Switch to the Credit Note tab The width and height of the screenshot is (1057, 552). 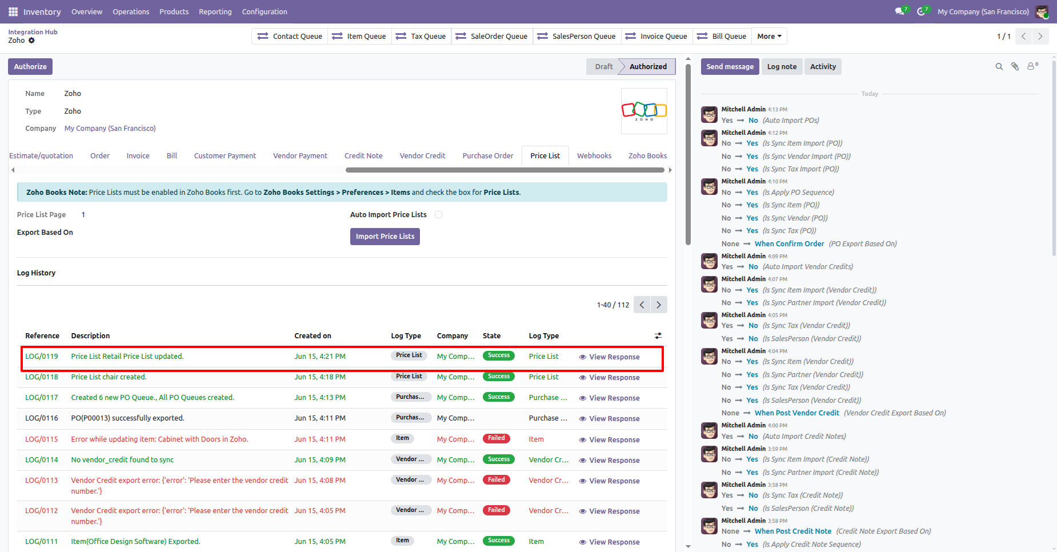click(x=363, y=156)
